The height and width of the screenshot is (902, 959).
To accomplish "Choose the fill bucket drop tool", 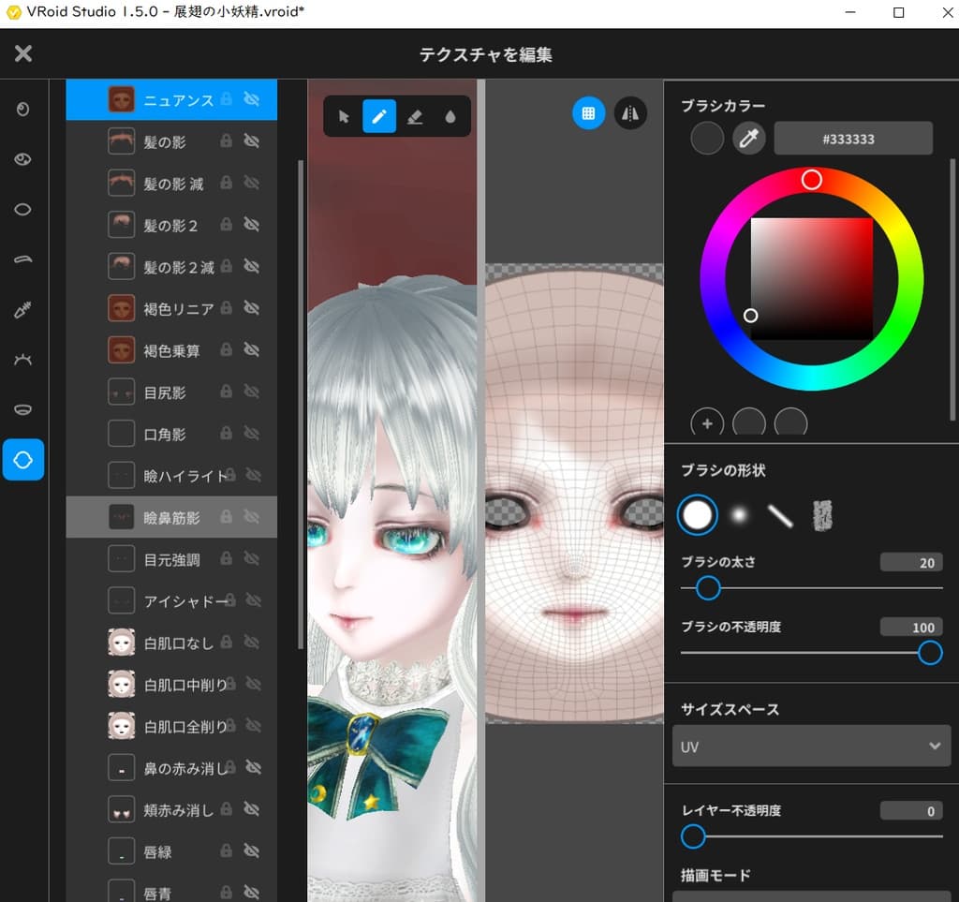I will coord(450,116).
